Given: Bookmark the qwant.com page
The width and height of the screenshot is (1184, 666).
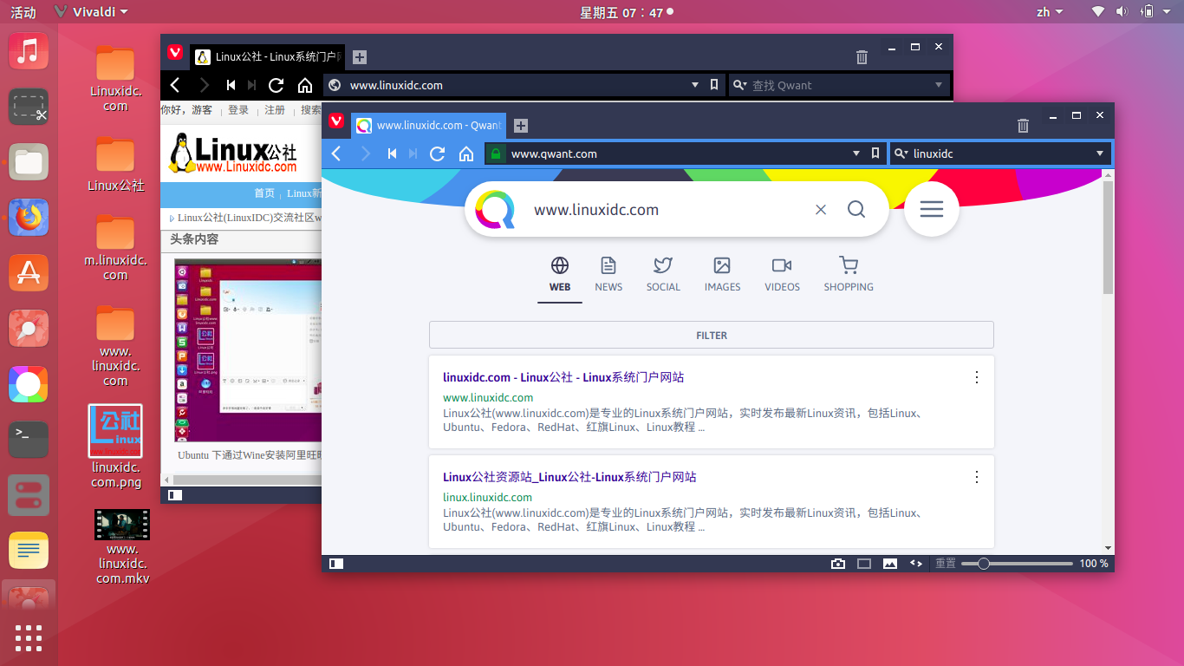Looking at the screenshot, I should 875,153.
